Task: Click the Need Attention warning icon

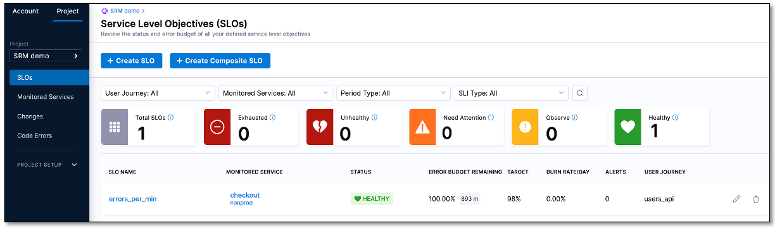Action: tap(422, 127)
